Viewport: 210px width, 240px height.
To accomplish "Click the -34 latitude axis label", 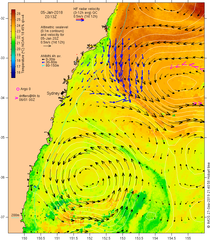I will point(2,98).
